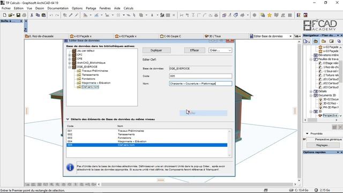Screen dimensions: 343x193
Task: Open the Créer... dropdown
Action: pyautogui.click(x=220, y=50)
